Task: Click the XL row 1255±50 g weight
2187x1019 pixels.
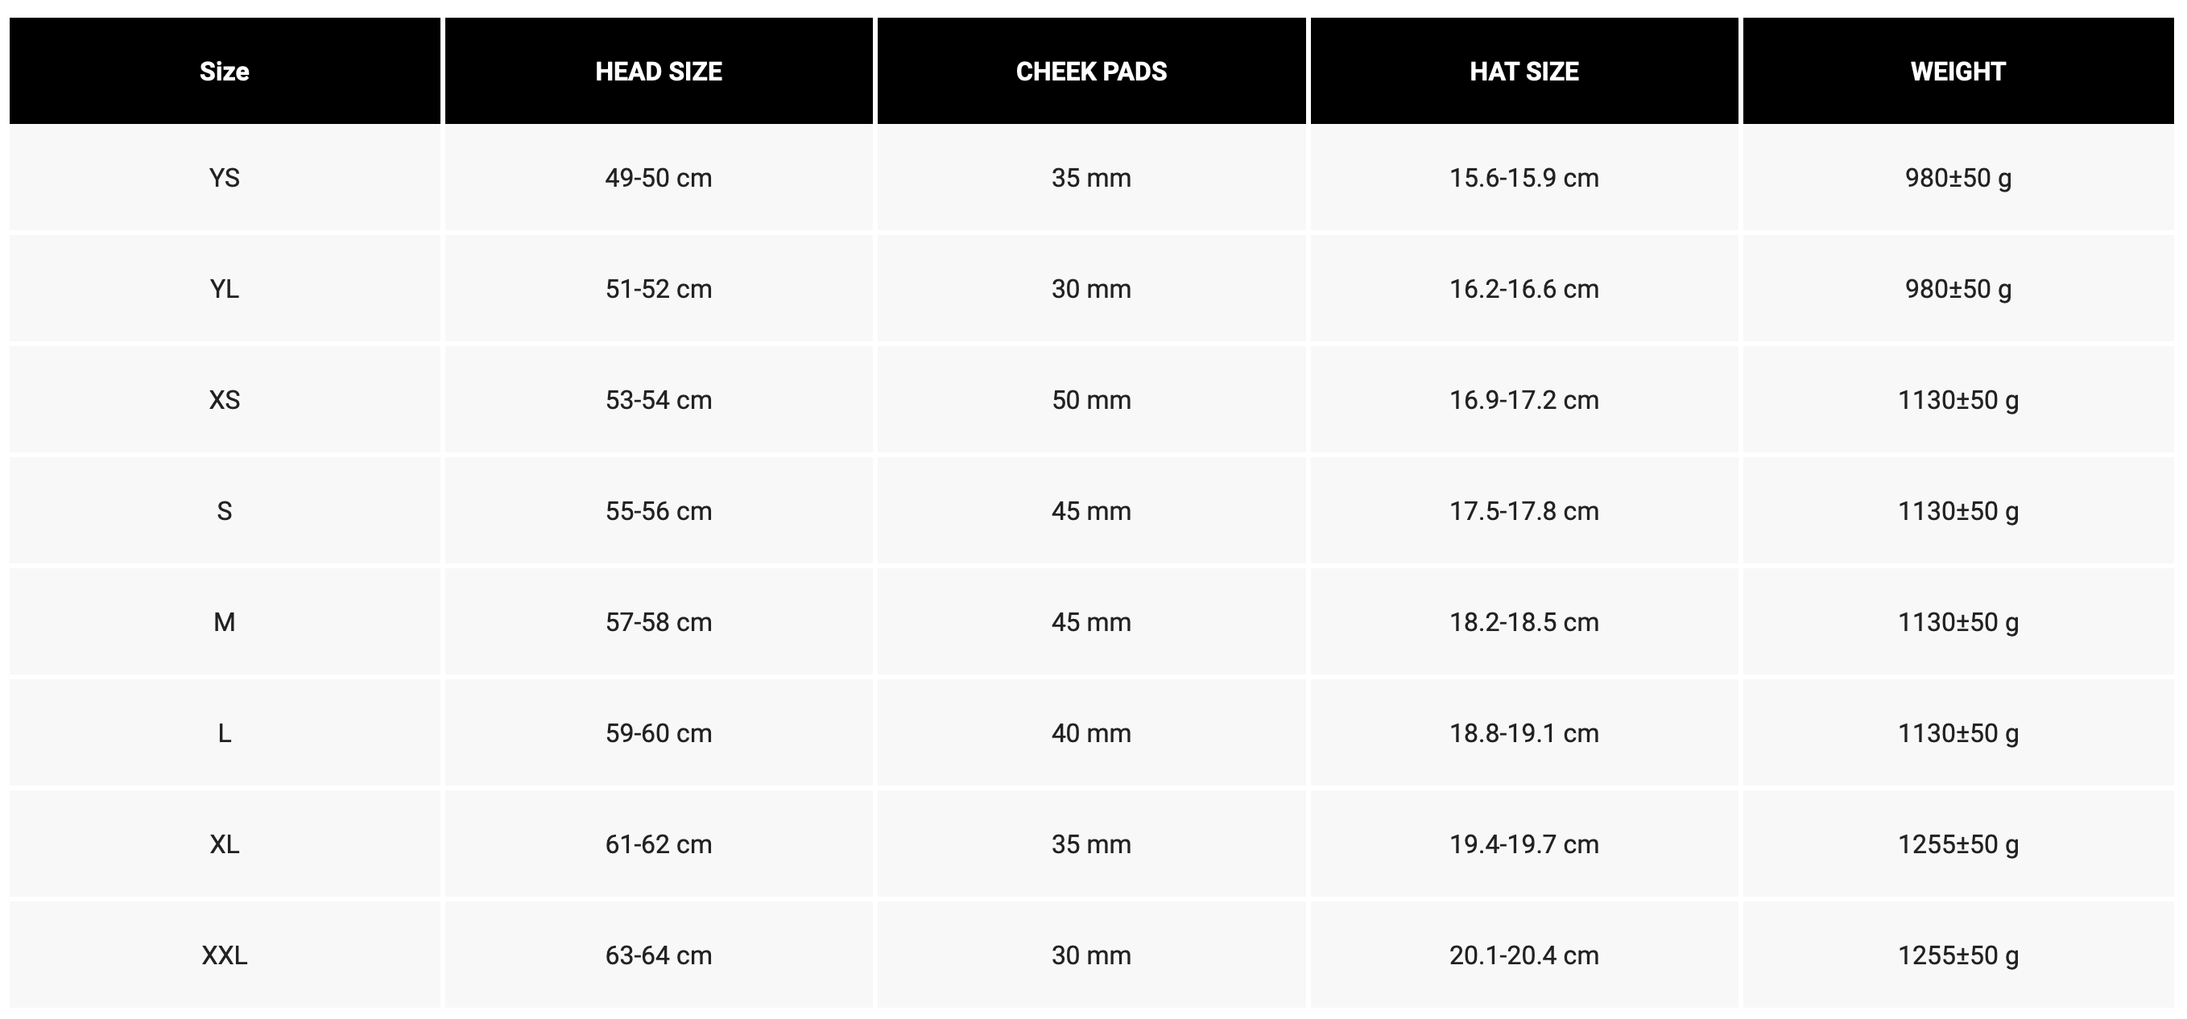Action: tap(1958, 845)
